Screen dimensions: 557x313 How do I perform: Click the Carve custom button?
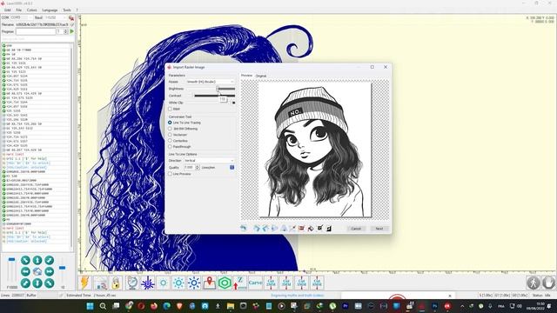click(x=255, y=283)
